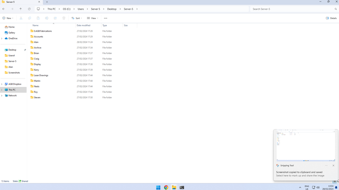
Task: Show hidden system tray icons
Action: pos(300,187)
